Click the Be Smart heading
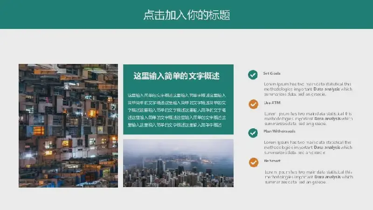This screenshot has height=210, width=373. pyautogui.click(x=271, y=161)
